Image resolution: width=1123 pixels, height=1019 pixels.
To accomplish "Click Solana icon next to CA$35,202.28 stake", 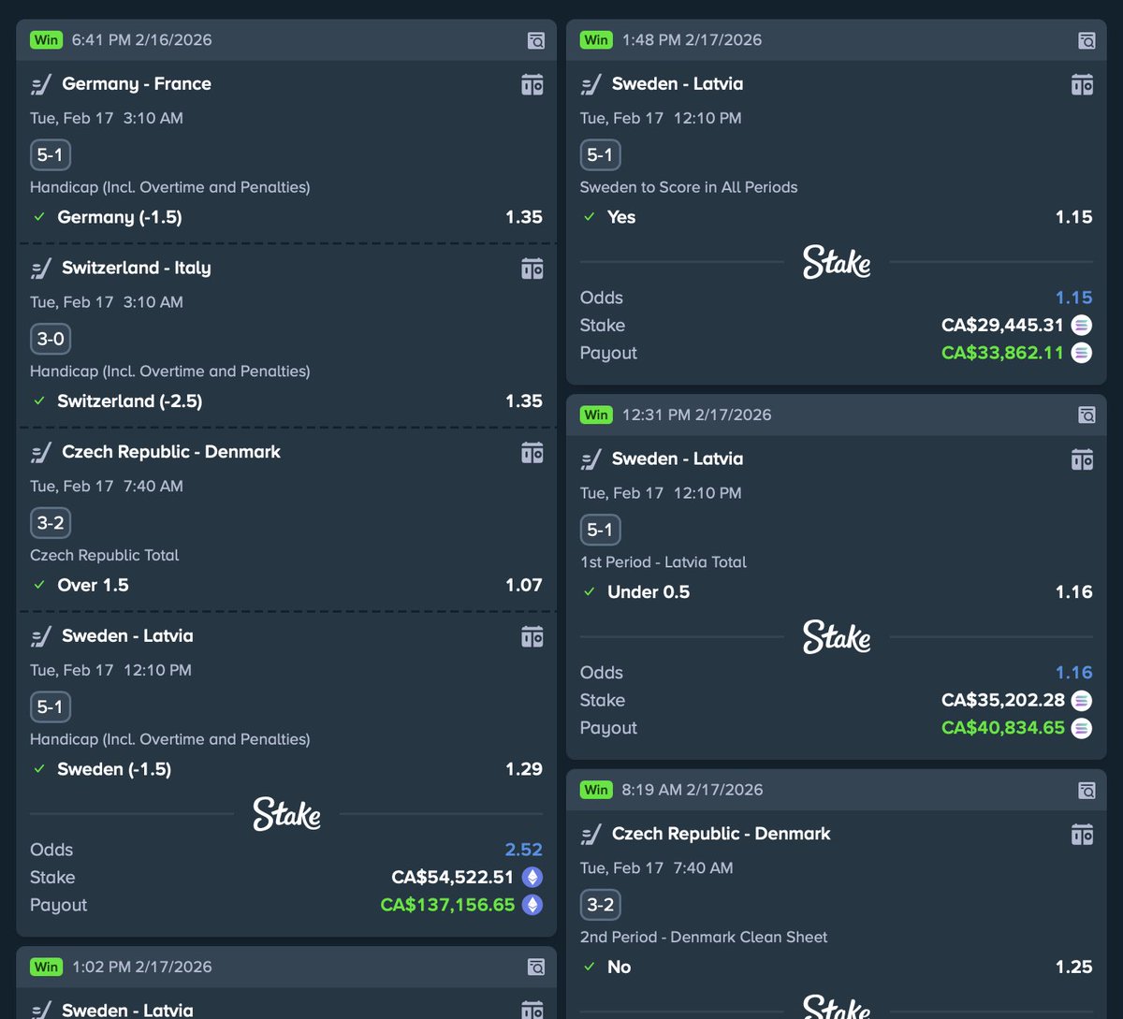I will 1082,700.
